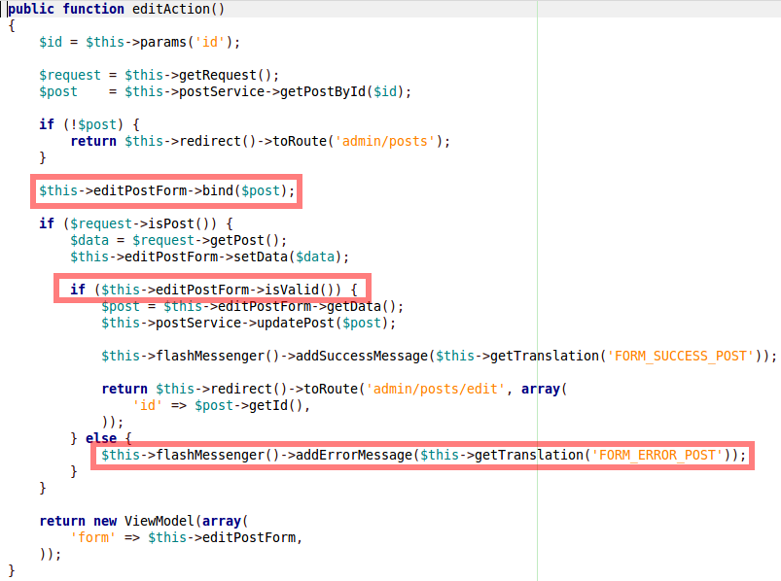Click the params method call

click(x=168, y=42)
